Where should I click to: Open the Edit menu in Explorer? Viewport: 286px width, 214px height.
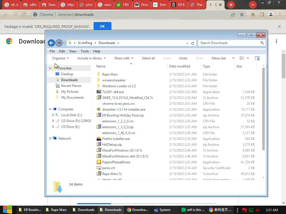point(62,51)
